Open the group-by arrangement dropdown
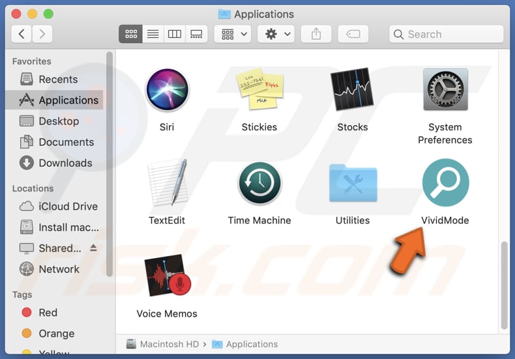 pyautogui.click(x=233, y=34)
